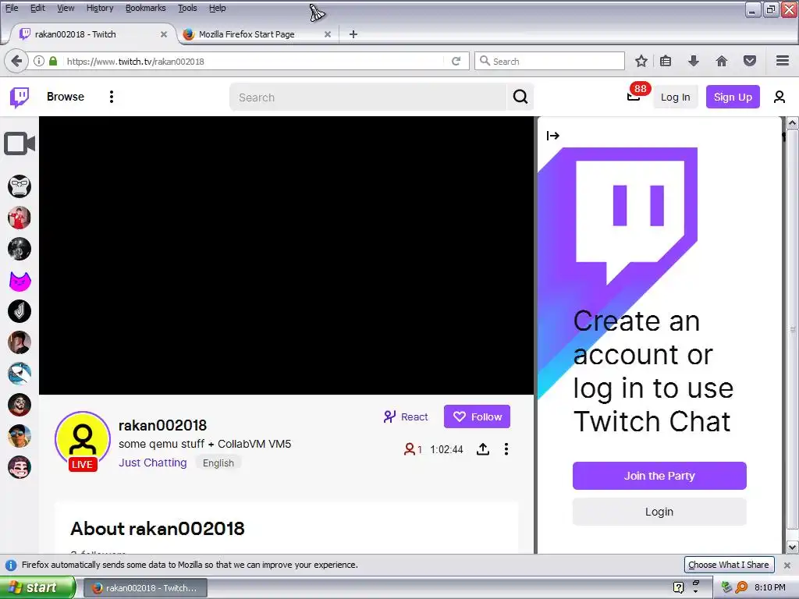
Task: Open the stream options three-dot menu
Action: [x=506, y=448]
